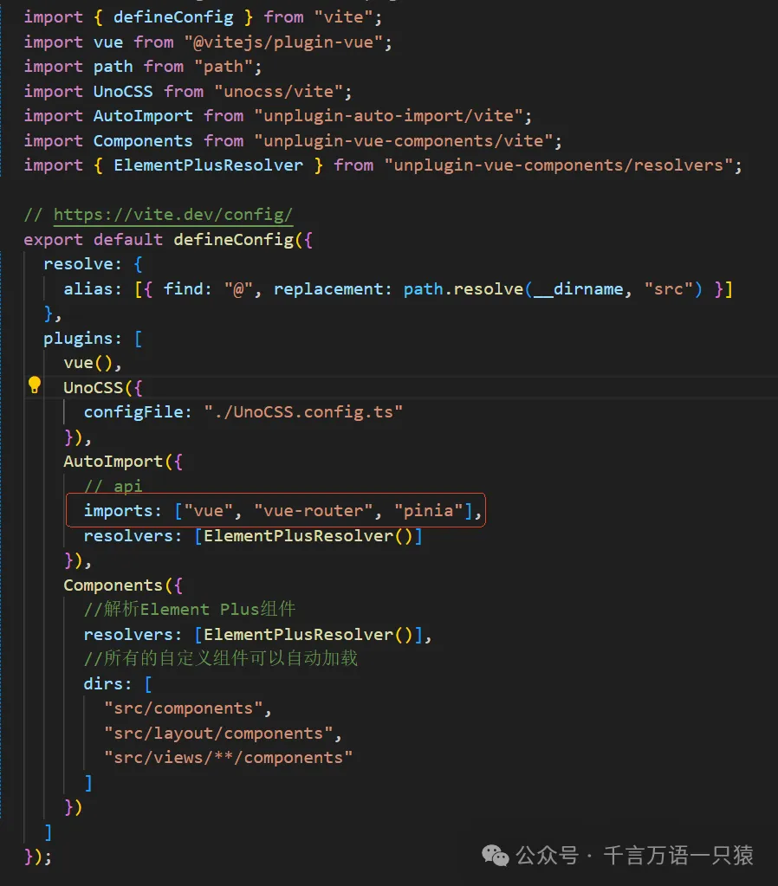Click the yellow lightbulb quick-fix icon
The image size is (778, 886).
[34, 385]
